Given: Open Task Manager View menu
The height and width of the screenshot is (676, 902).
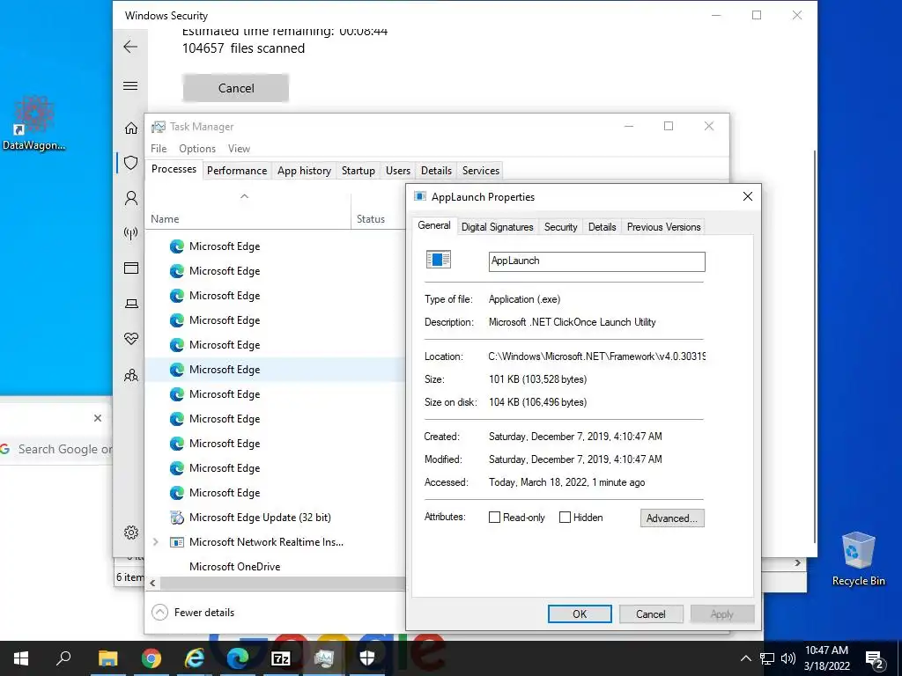Looking at the screenshot, I should [x=239, y=148].
